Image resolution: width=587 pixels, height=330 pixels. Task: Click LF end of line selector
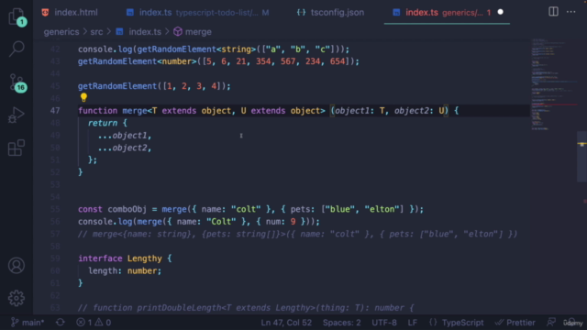412,322
